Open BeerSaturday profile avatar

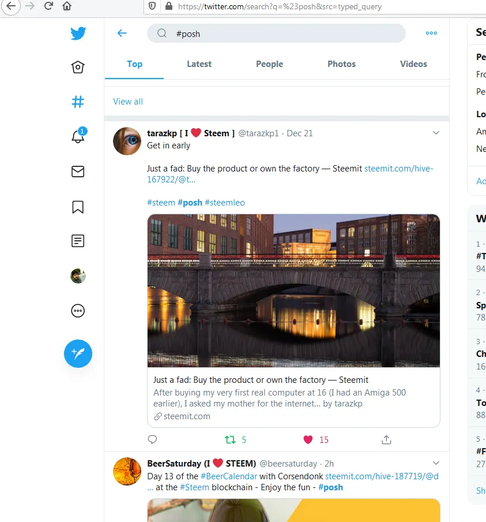click(x=127, y=471)
